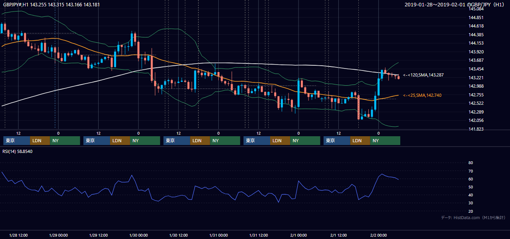Click price axis value 142.056
The image size is (510, 239).
click(476, 120)
